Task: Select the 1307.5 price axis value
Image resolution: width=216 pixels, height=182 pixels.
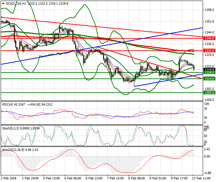Action: coord(209,89)
